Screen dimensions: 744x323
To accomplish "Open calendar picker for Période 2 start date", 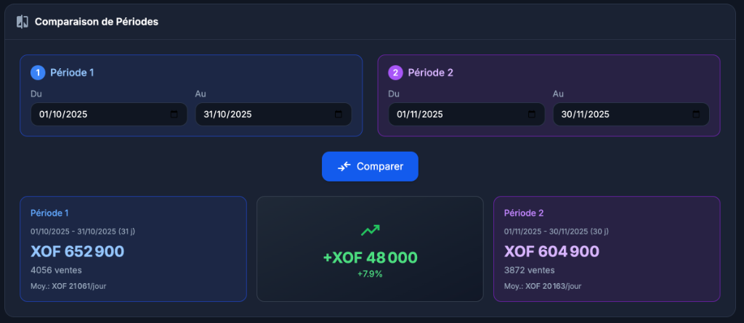I will (x=532, y=115).
